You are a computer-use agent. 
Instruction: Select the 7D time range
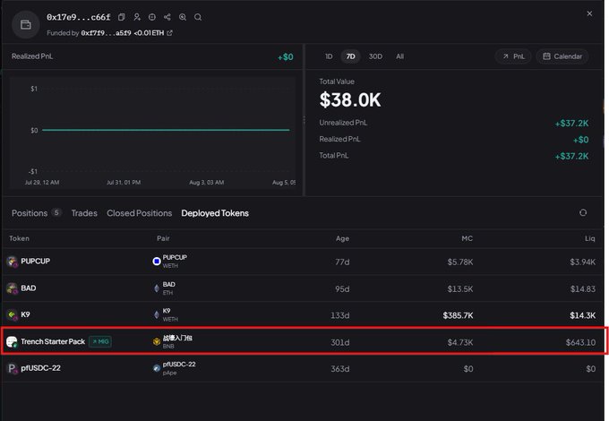pos(350,56)
